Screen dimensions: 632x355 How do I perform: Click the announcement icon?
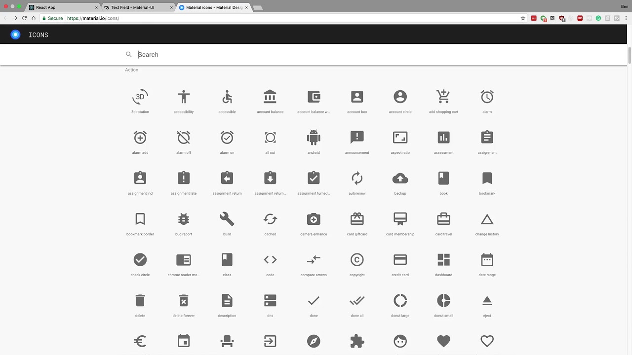click(357, 137)
